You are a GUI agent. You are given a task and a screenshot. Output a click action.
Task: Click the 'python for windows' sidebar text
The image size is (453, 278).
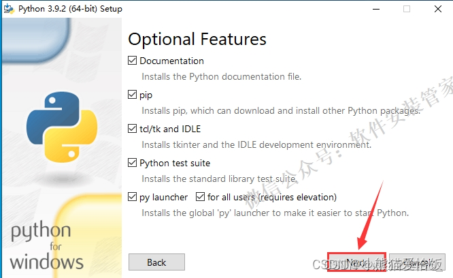(47, 246)
